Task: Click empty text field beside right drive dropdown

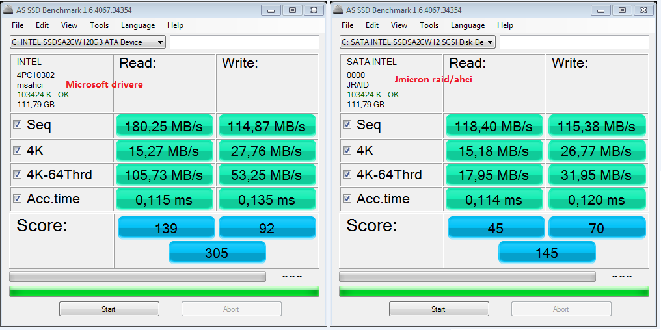Action: tap(574, 42)
